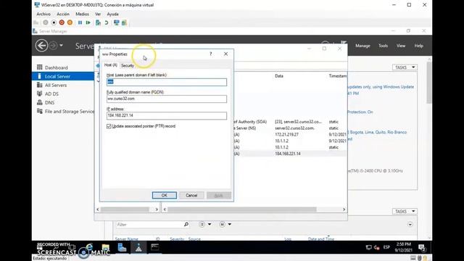
Task: Open DNS in the sidebar
Action: click(49, 103)
